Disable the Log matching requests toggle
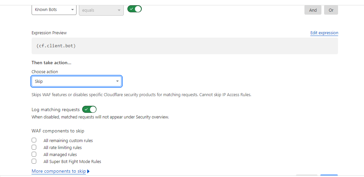The image size is (364, 177). click(x=90, y=109)
